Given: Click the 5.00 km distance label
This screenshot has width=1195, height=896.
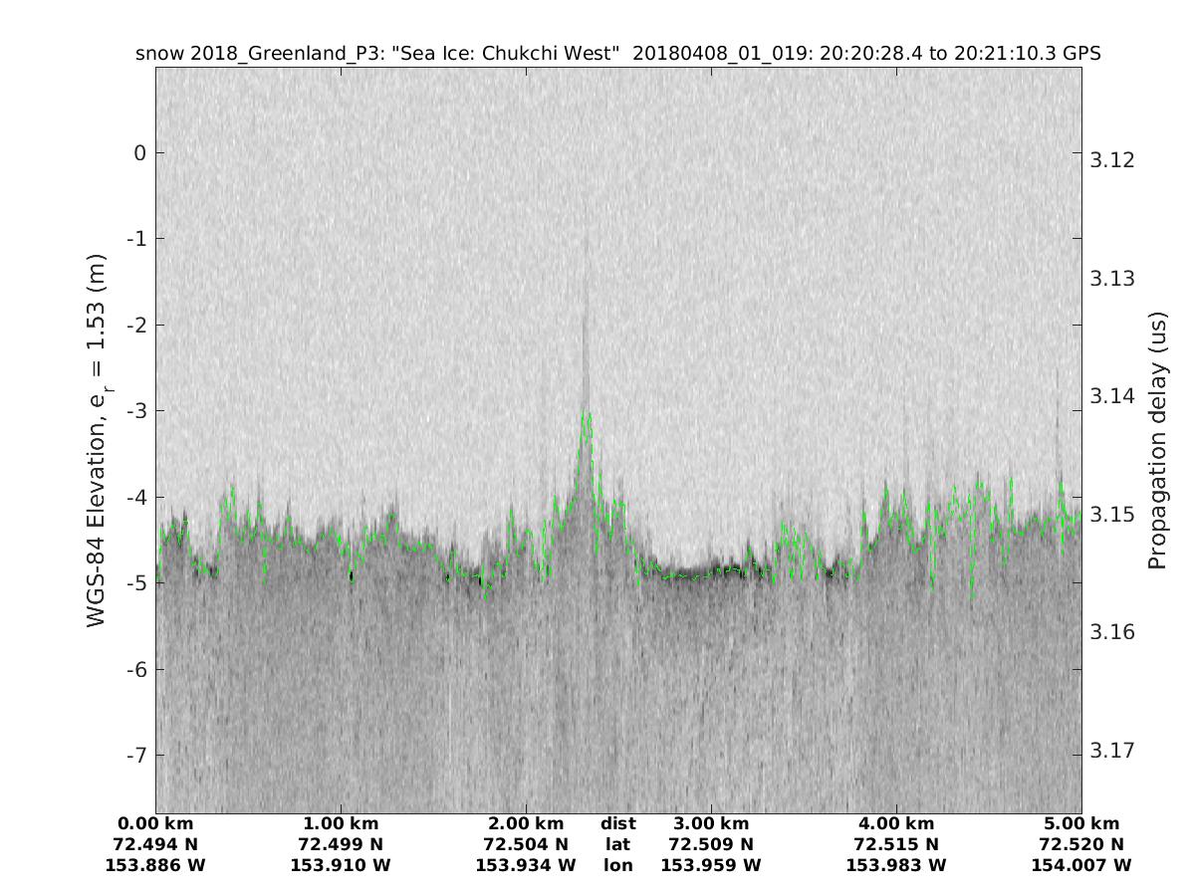Looking at the screenshot, I should (1081, 824).
